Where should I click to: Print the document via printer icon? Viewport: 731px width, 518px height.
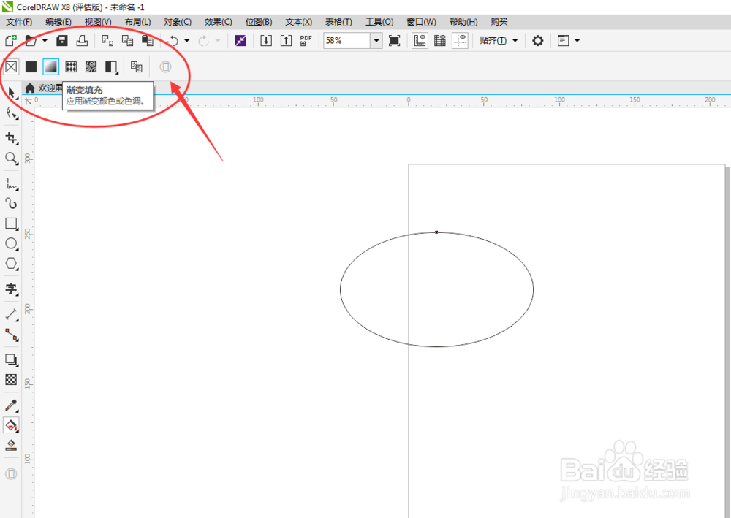[x=82, y=40]
